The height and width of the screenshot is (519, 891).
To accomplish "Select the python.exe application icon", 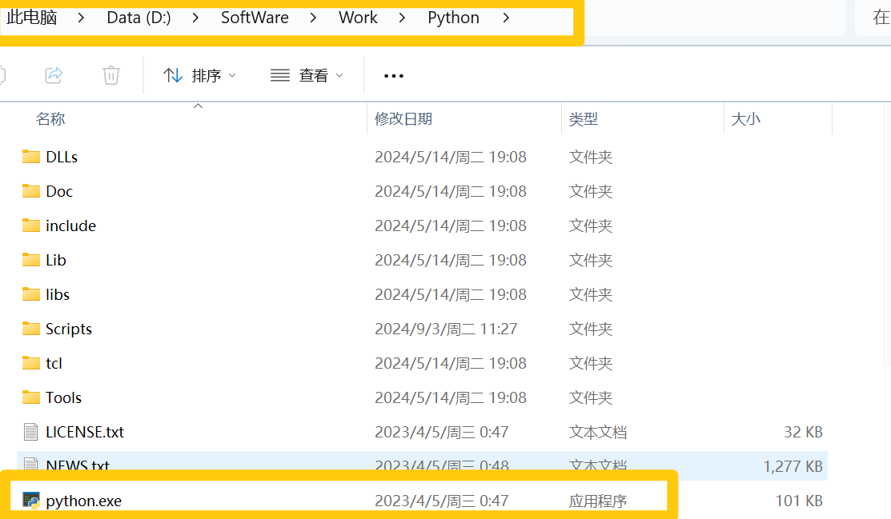I will point(31,501).
